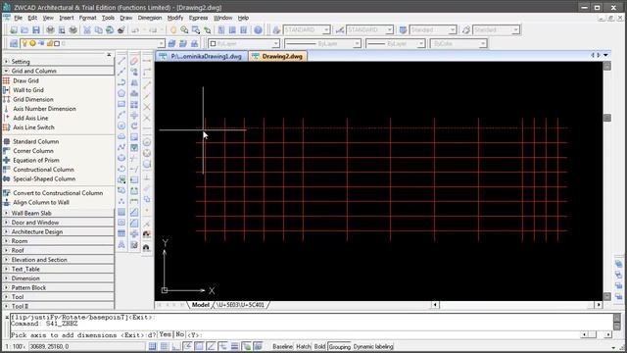Click the Model layout tab
Viewport: 627px width, 353px height.
(x=200, y=305)
